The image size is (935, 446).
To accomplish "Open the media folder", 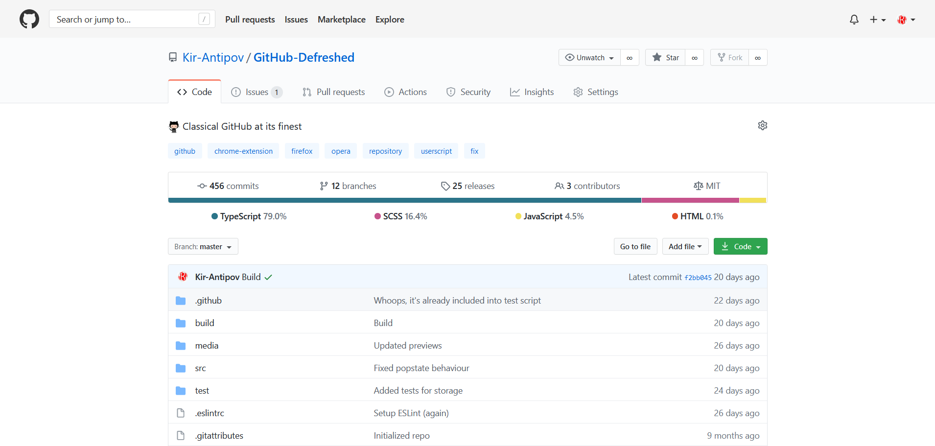I will 207,346.
